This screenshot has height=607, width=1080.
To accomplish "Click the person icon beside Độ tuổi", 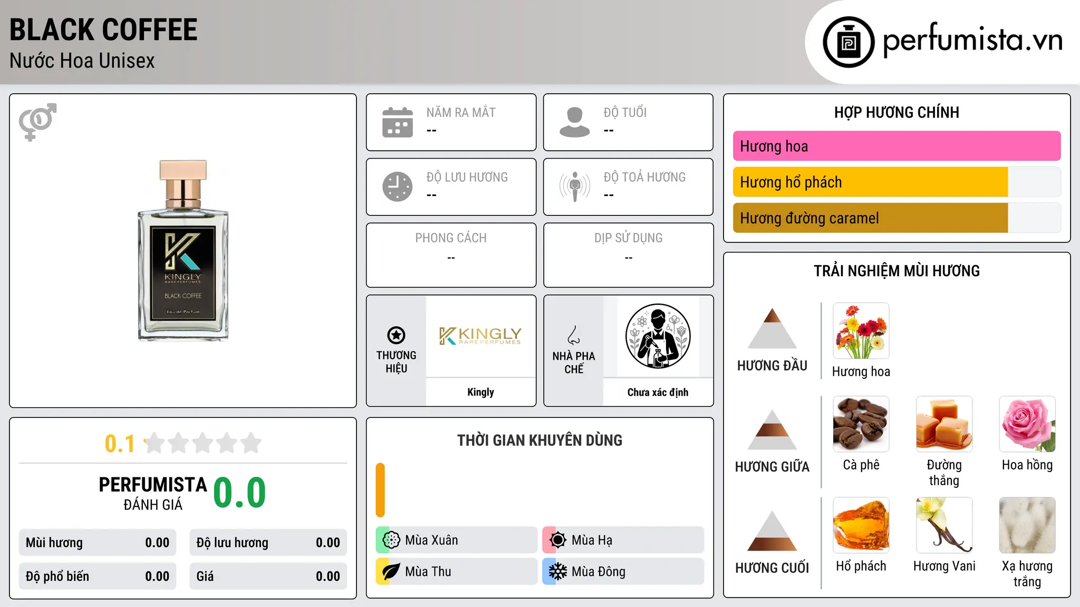I will [575, 122].
